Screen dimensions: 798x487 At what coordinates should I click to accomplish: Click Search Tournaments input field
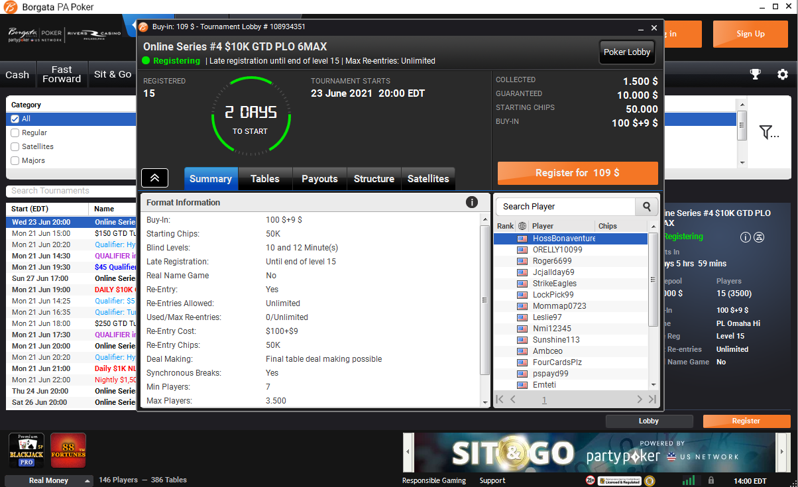coord(72,191)
